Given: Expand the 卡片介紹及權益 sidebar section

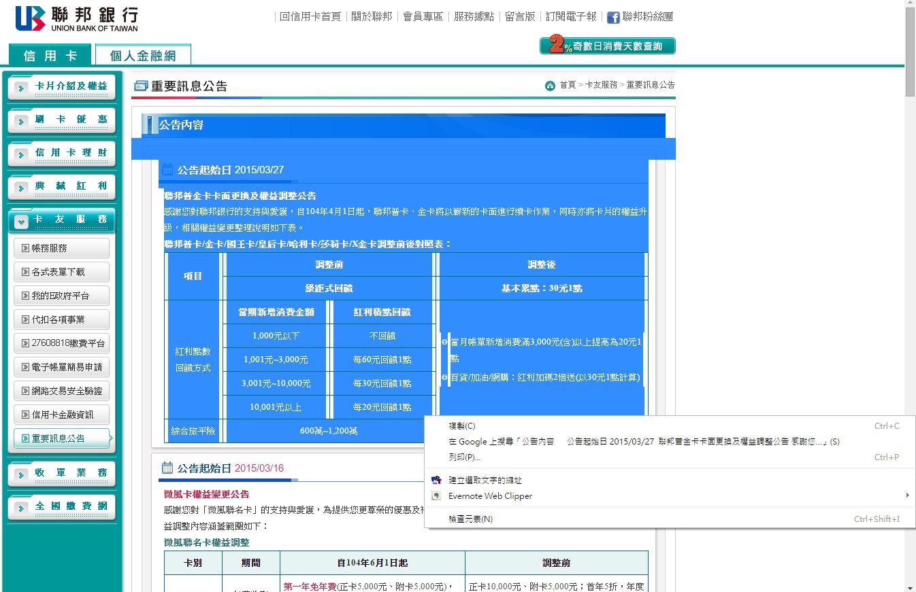Looking at the screenshot, I should click(21, 88).
